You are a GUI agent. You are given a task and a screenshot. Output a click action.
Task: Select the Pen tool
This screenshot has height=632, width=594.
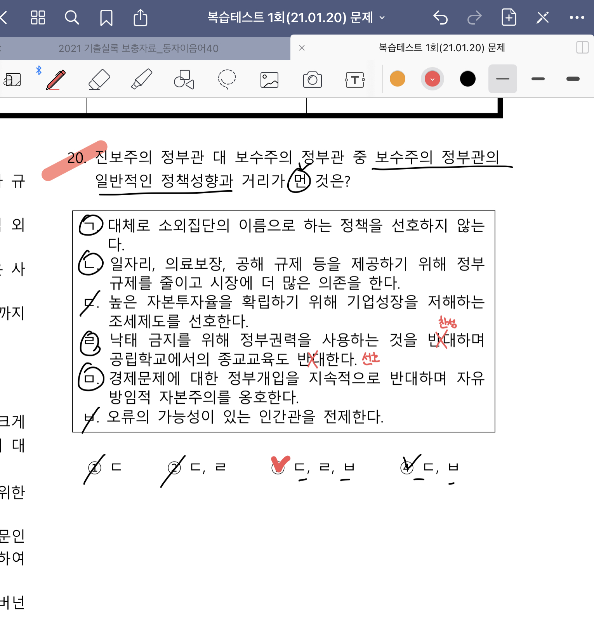[56, 80]
